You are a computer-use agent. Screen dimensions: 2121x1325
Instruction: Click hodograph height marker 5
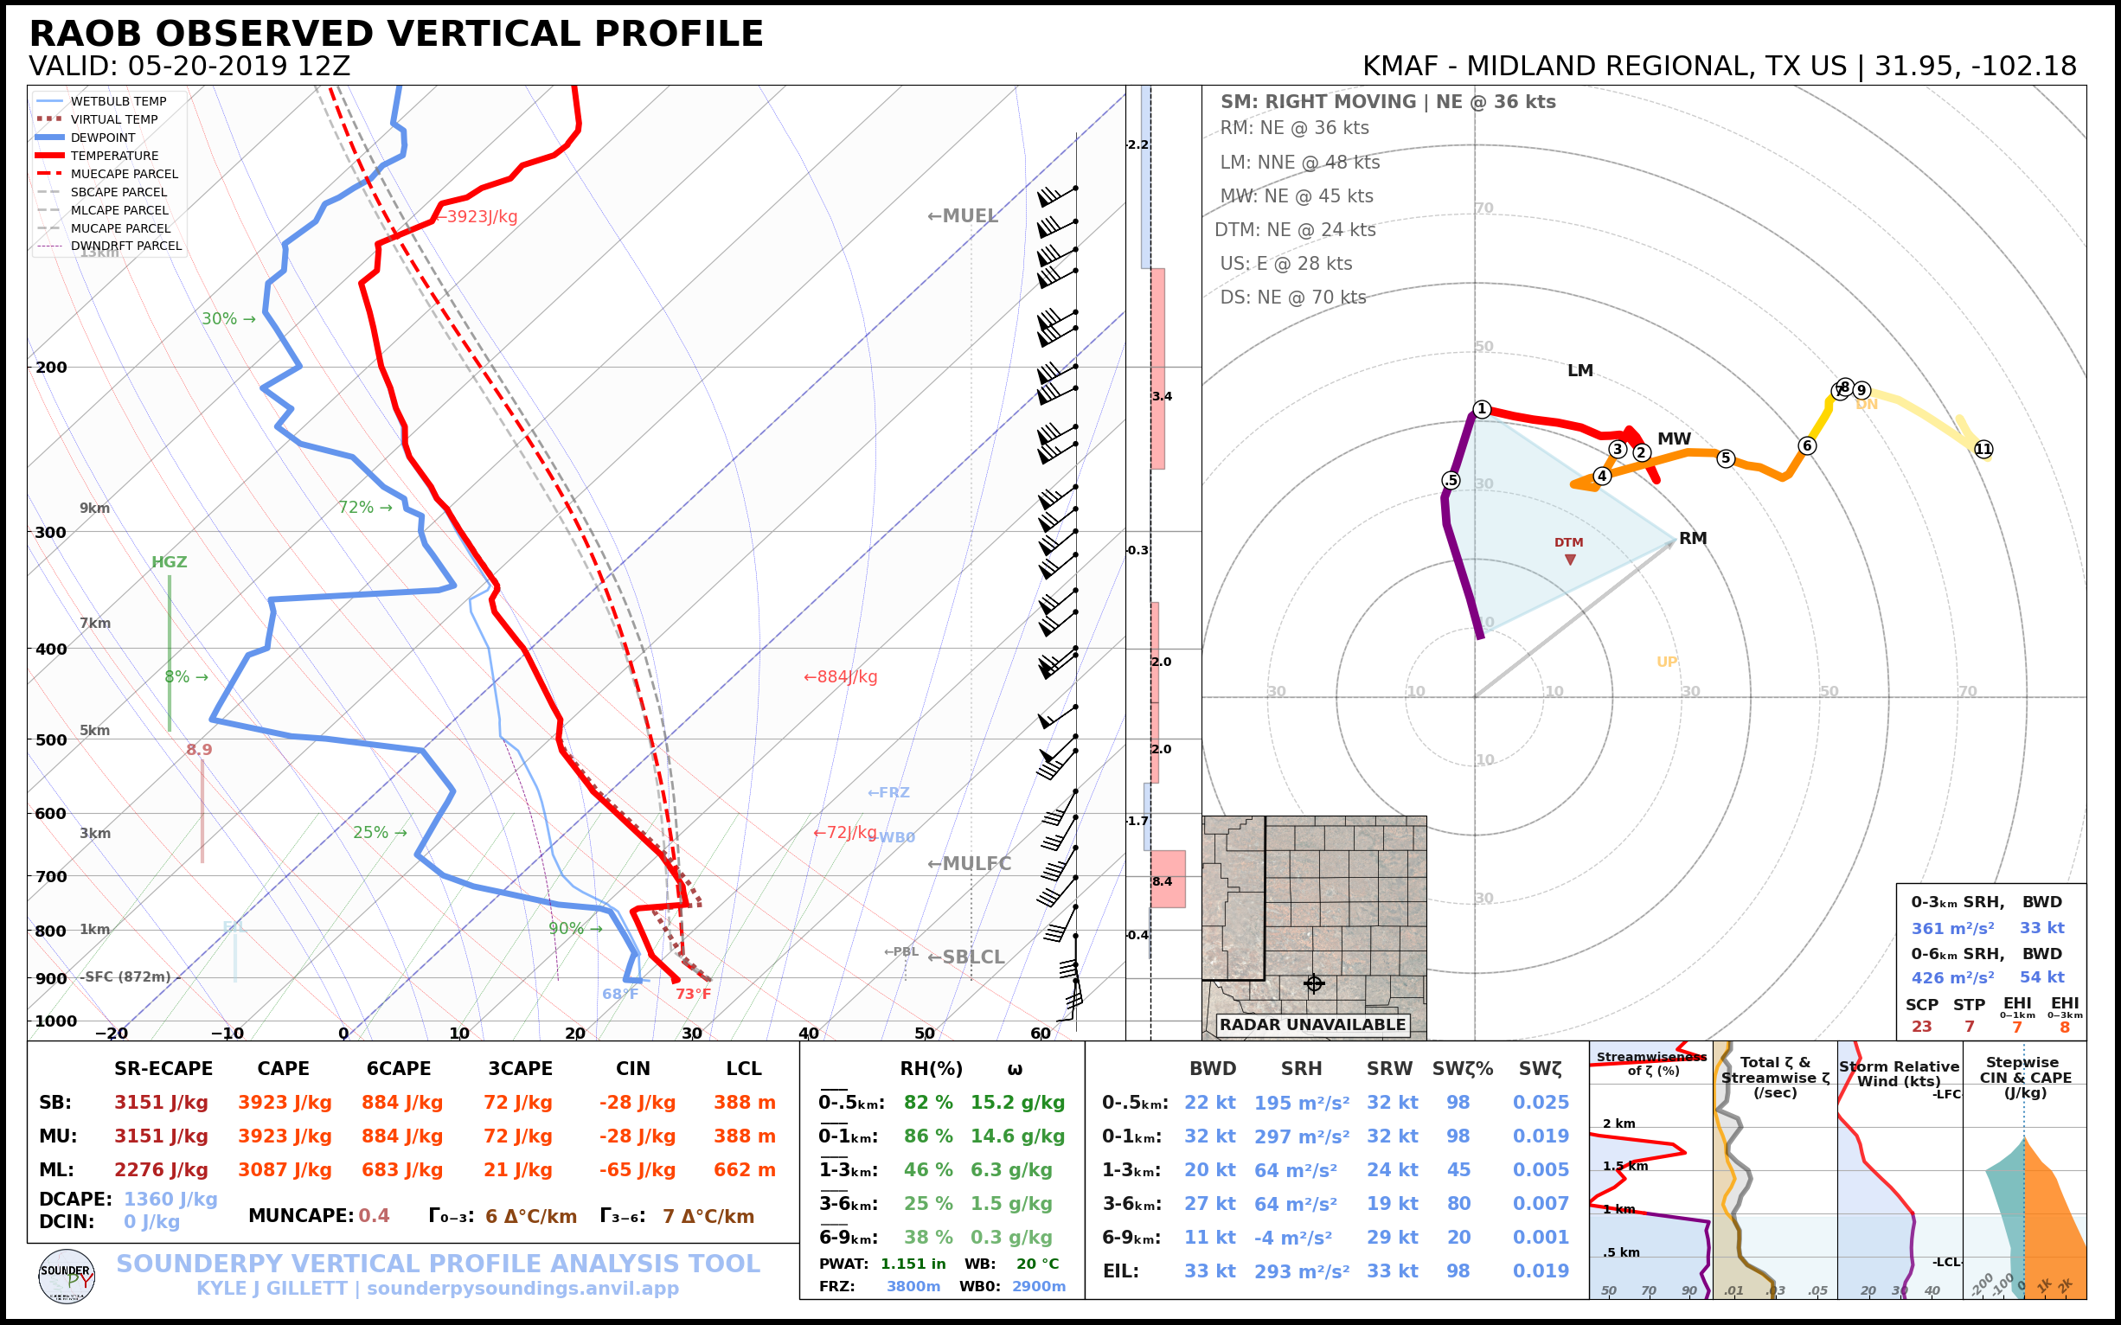tap(1725, 458)
